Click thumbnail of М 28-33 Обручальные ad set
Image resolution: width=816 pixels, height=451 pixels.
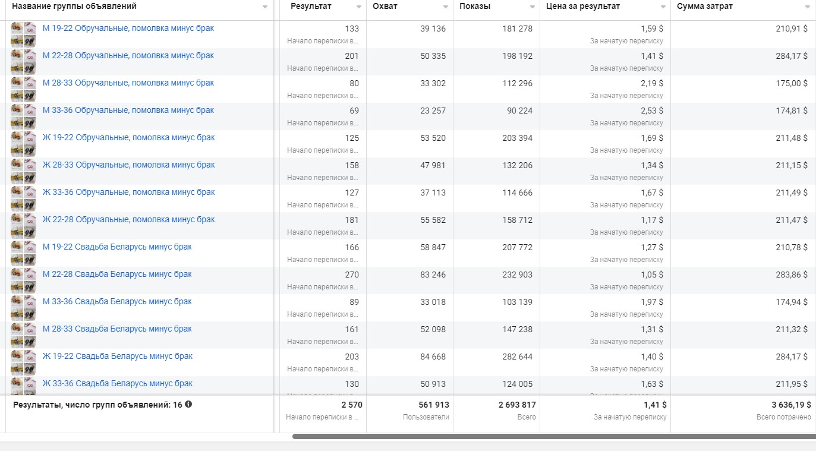point(23,89)
